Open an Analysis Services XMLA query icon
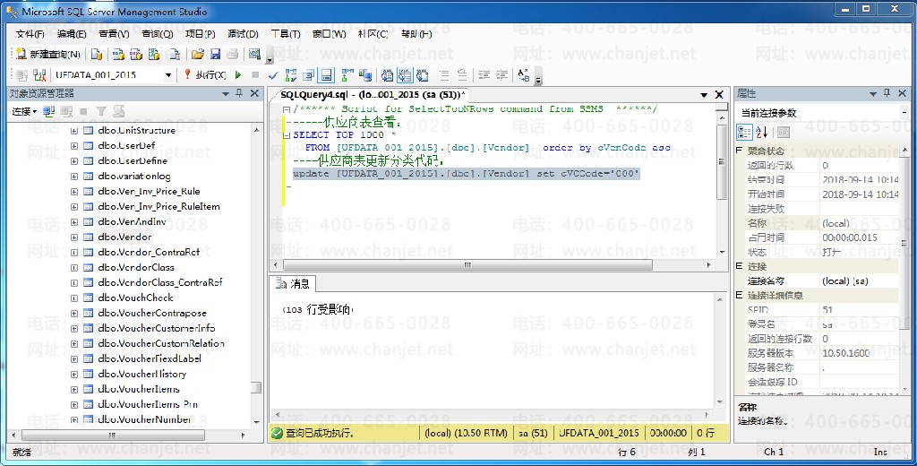This screenshot has height=466, width=917. 154,55
